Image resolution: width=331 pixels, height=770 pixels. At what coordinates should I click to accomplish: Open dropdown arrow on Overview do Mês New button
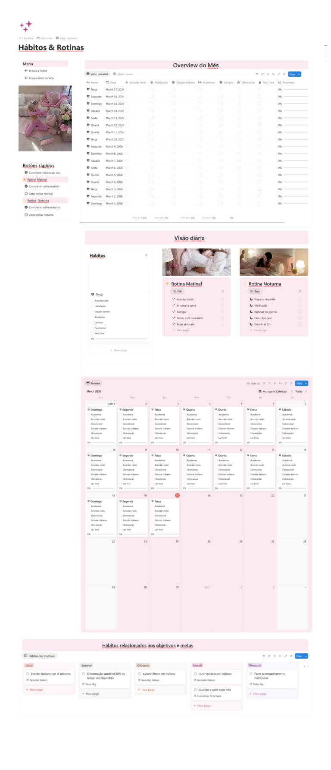(299, 74)
